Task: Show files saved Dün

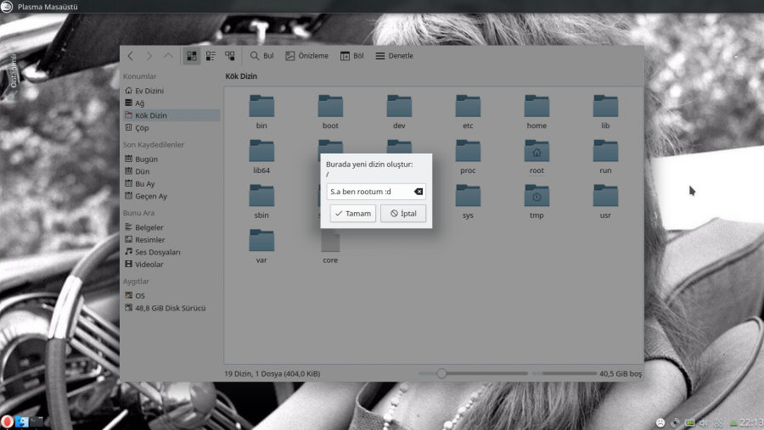Action: 170,171
